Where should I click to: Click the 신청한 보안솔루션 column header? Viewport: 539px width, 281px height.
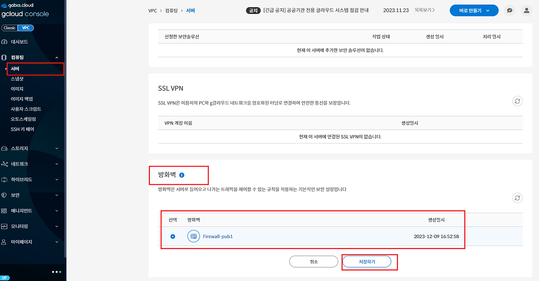click(182, 37)
